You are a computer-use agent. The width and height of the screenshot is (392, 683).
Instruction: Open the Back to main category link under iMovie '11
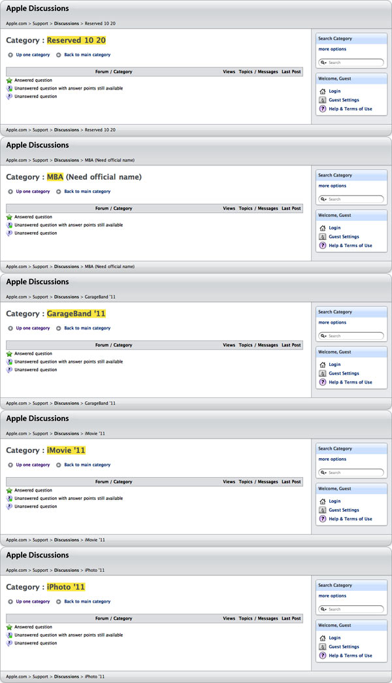click(x=87, y=465)
